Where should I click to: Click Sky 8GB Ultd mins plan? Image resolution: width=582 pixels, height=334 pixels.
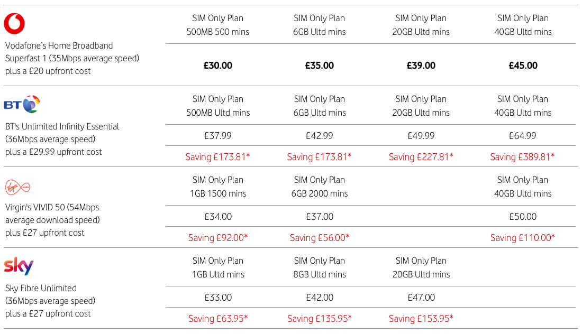point(320,267)
